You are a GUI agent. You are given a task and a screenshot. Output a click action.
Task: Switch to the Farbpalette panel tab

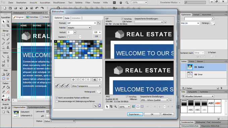point(192,92)
